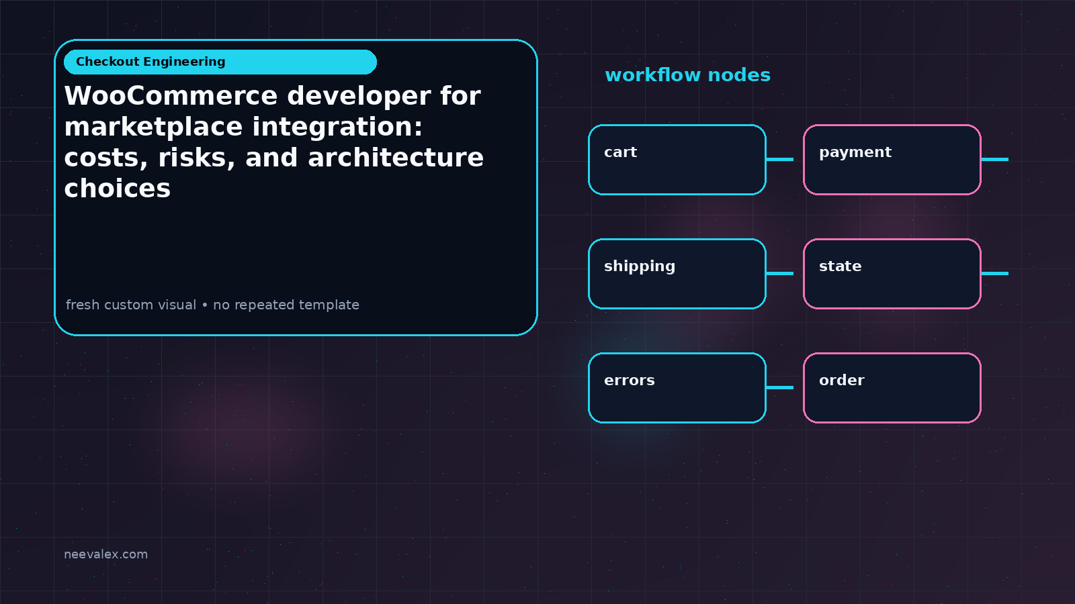Open the shipping workflow node
The image size is (1075, 604).
677,274
